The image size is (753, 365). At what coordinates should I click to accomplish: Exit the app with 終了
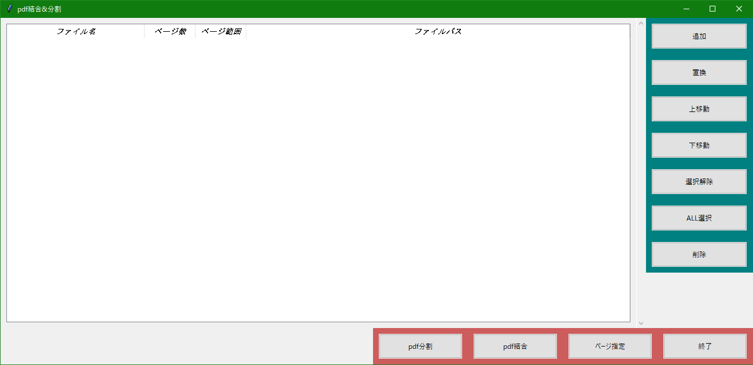point(705,346)
